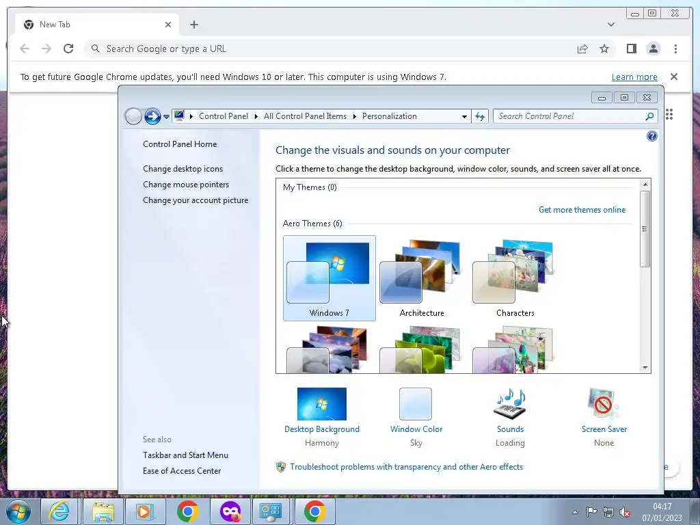Open the Windows Start button

point(18,511)
